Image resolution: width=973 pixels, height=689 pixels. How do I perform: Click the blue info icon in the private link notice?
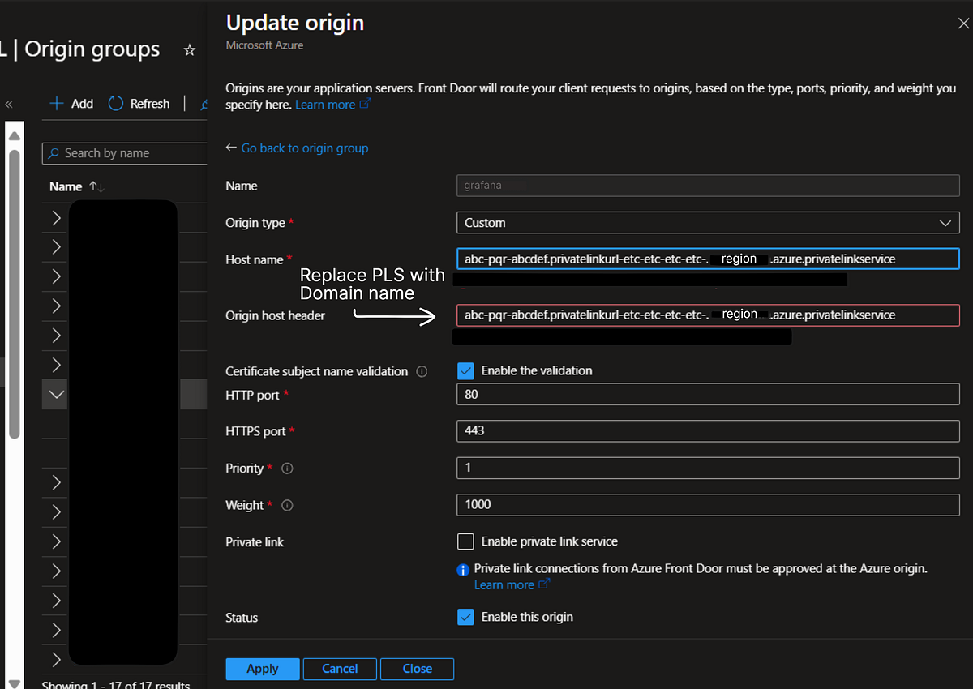463,569
